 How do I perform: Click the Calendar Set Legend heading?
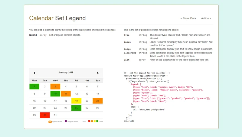[x=57, y=18]
